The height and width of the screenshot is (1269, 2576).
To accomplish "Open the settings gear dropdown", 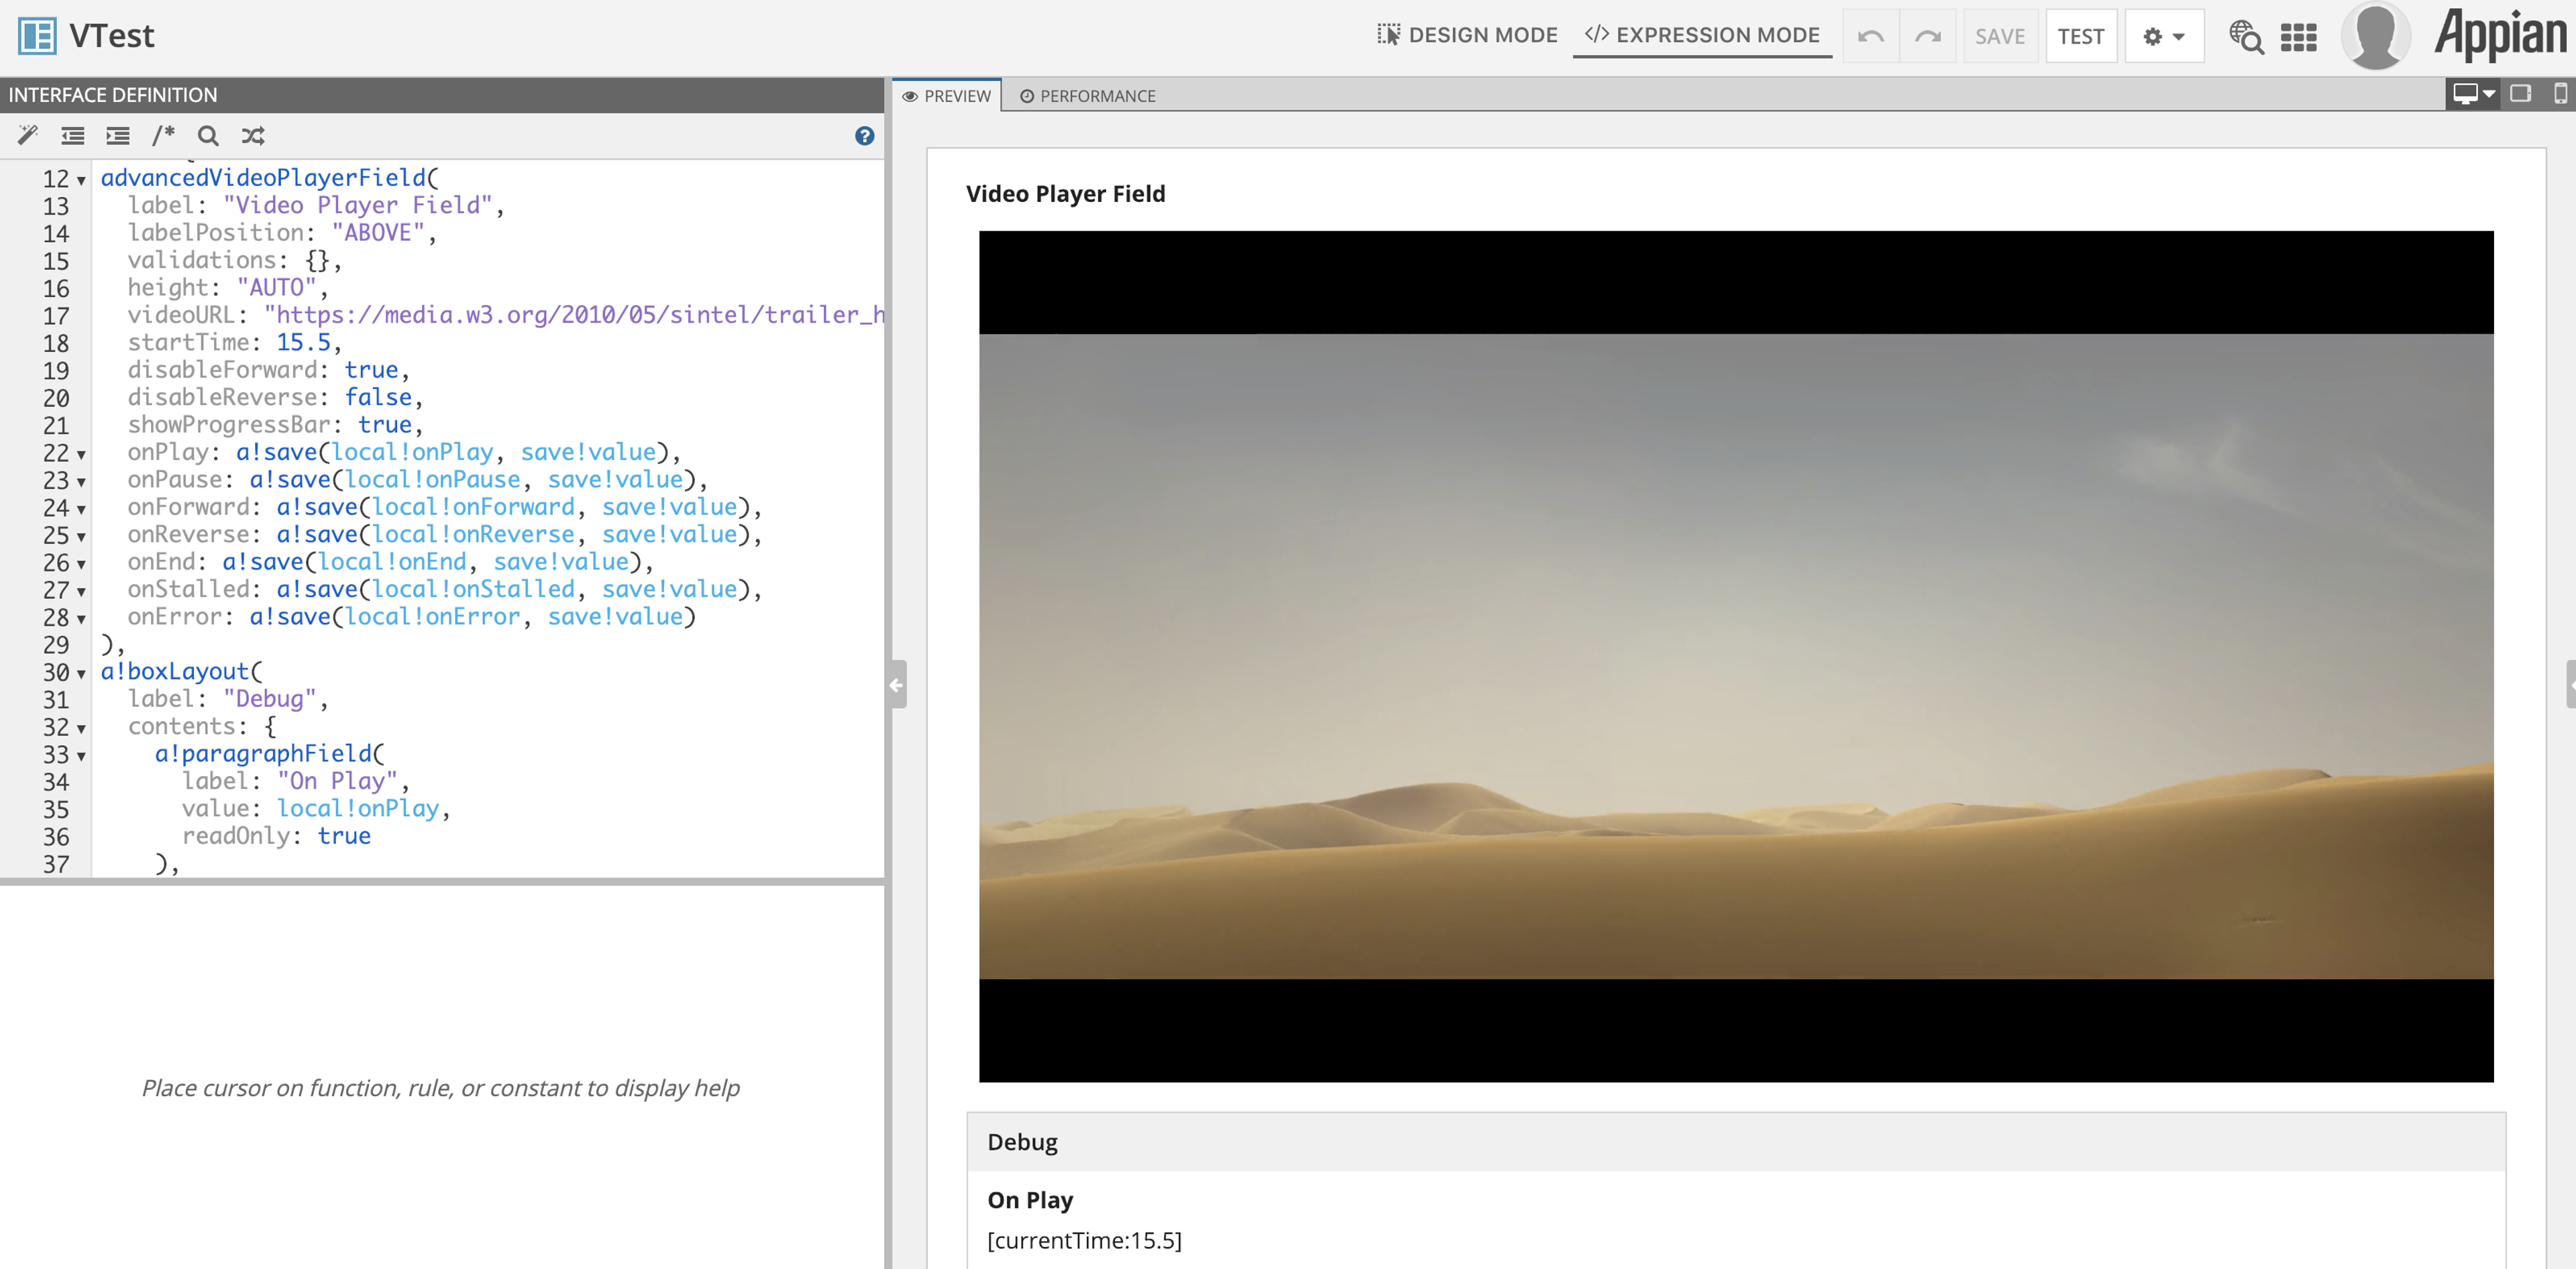I will point(2164,36).
